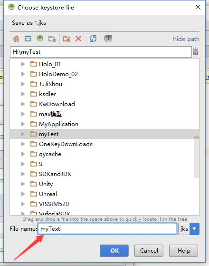Click the Module directory toolbar icon
This screenshot has width=209, height=266.
coord(52,39)
